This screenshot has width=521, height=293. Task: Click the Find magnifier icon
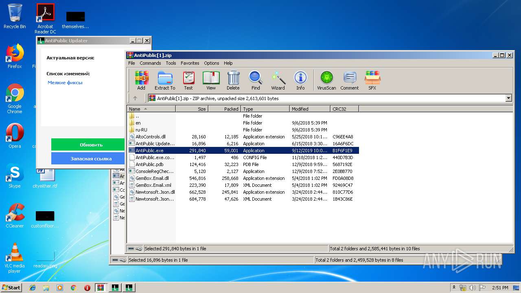coord(256,80)
